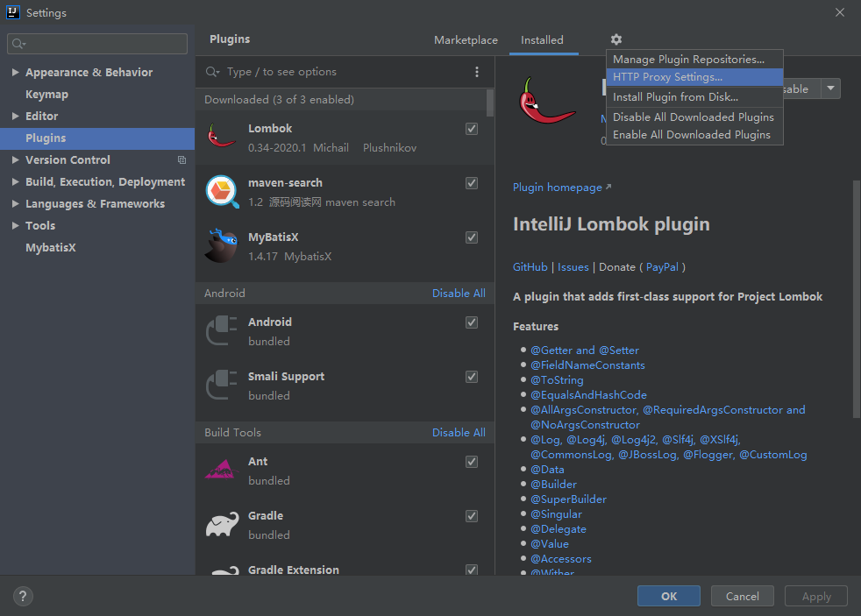Uncheck the Ant plugin checkbox

pos(472,462)
